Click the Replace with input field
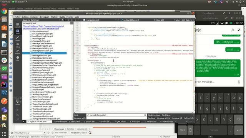This screenshot has width=246, height=138. pos(116,118)
